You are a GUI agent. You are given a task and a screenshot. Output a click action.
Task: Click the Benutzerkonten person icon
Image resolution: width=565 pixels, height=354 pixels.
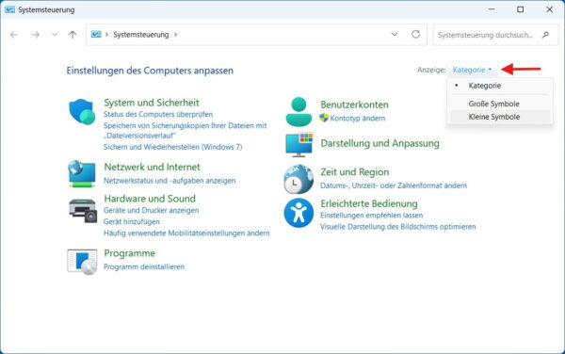[x=299, y=112]
